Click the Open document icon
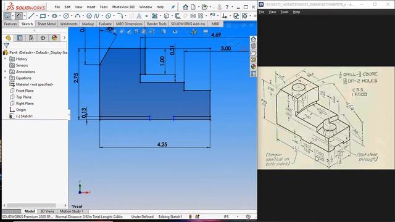Screen dimensions: 395x222 click(x=204, y=7)
